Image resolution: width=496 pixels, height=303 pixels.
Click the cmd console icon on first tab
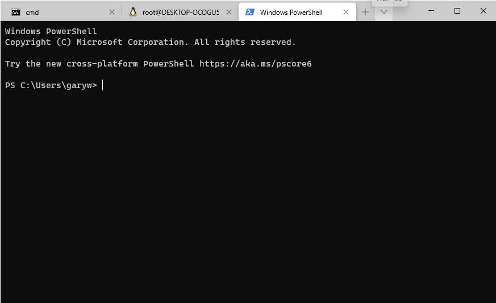[x=16, y=13]
